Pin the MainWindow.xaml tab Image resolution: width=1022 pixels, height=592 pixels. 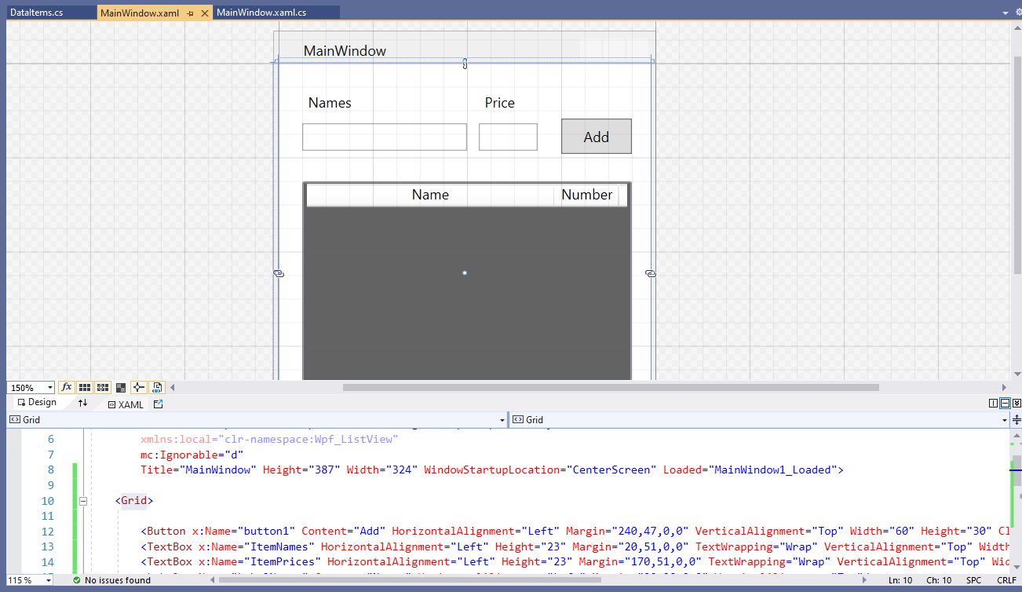pos(191,13)
